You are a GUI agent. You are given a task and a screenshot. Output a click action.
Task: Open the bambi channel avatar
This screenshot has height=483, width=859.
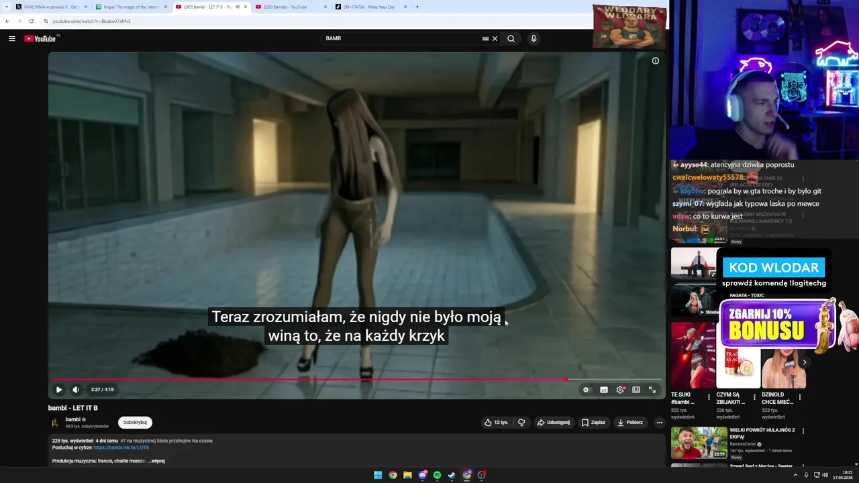tap(55, 423)
